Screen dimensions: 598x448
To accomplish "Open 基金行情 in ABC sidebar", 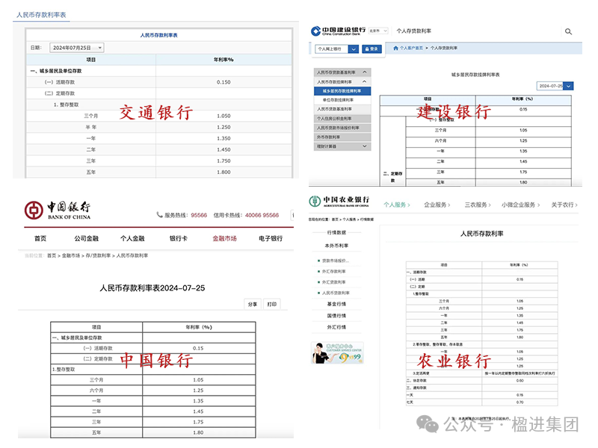I will [x=336, y=304].
